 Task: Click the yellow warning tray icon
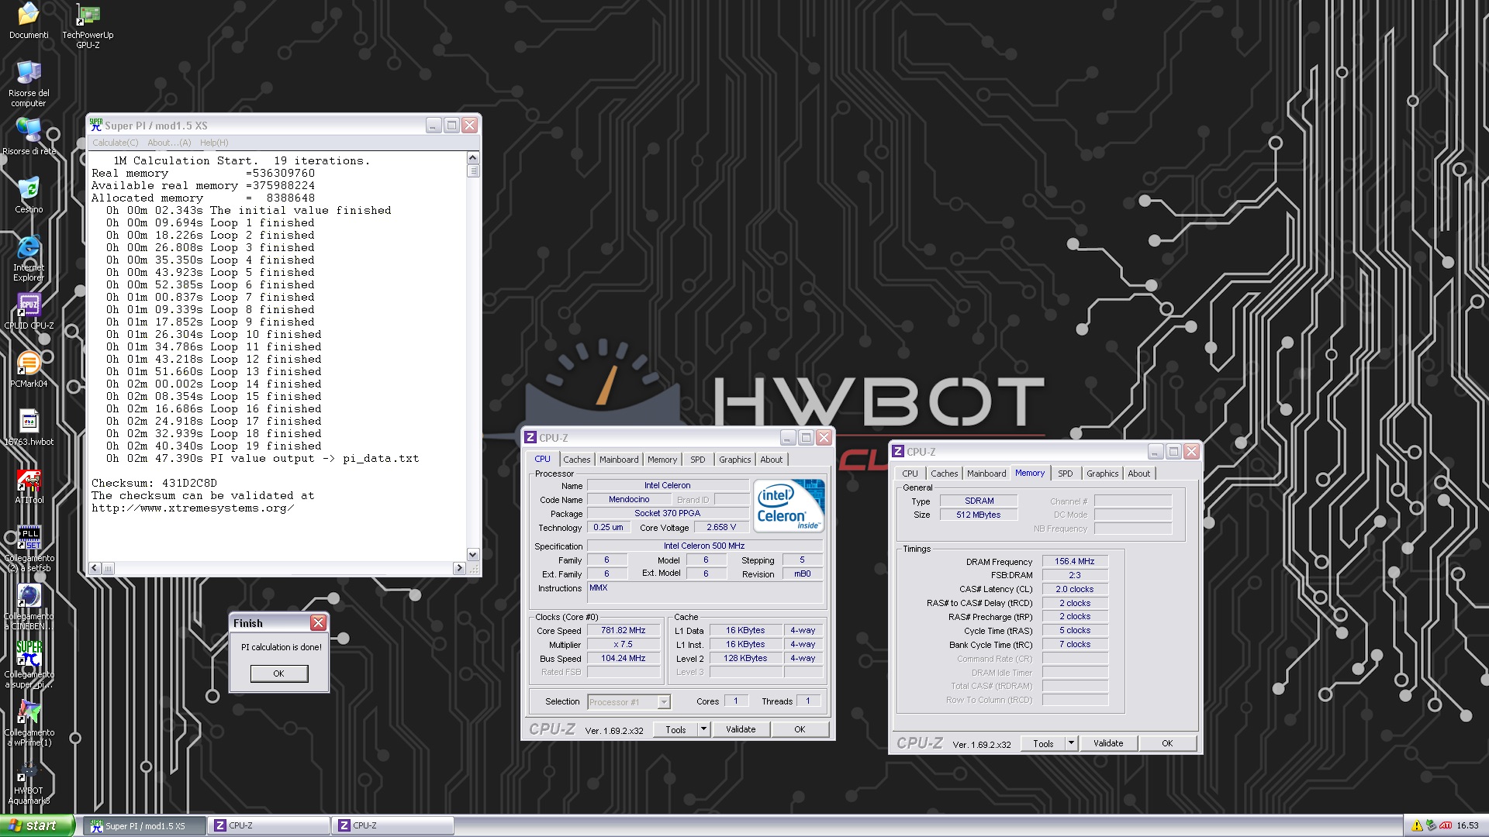[x=1417, y=826]
